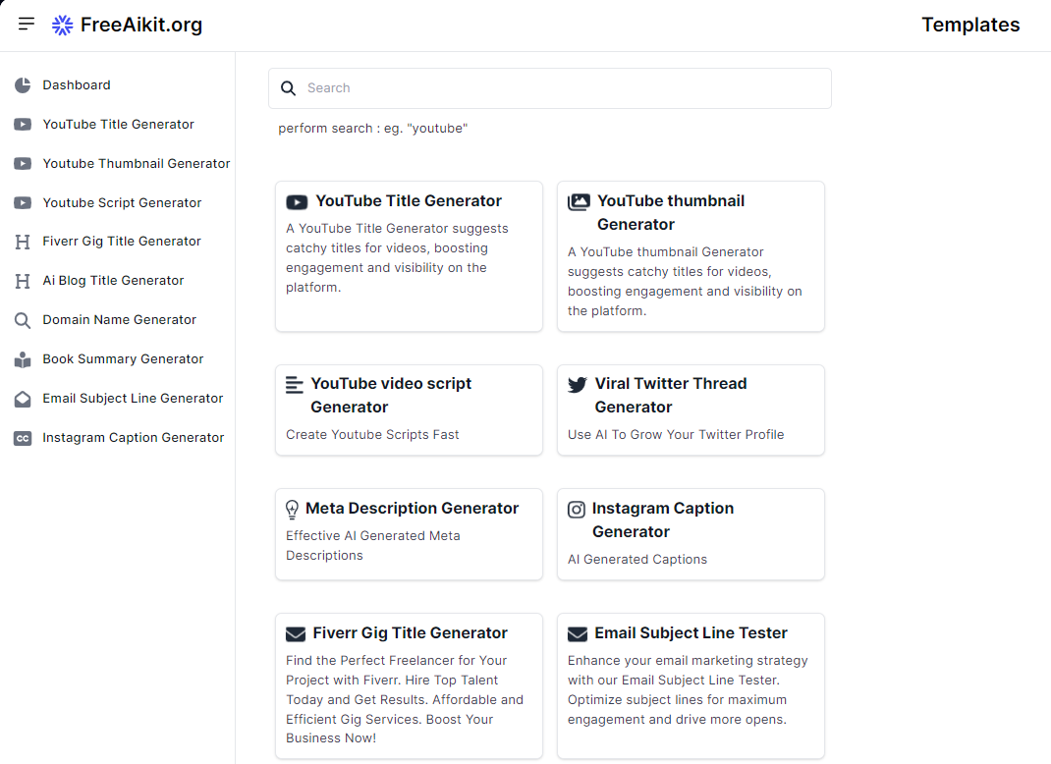Image resolution: width=1051 pixels, height=764 pixels.
Task: Open the Email Subject Line Tester card
Action: tap(691, 685)
